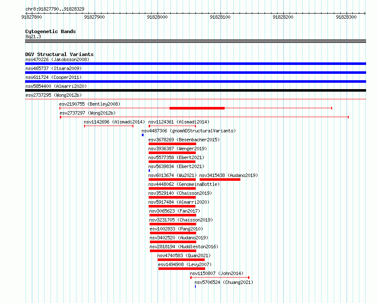Click the blue bar under nsv611724

coord(195,81)
